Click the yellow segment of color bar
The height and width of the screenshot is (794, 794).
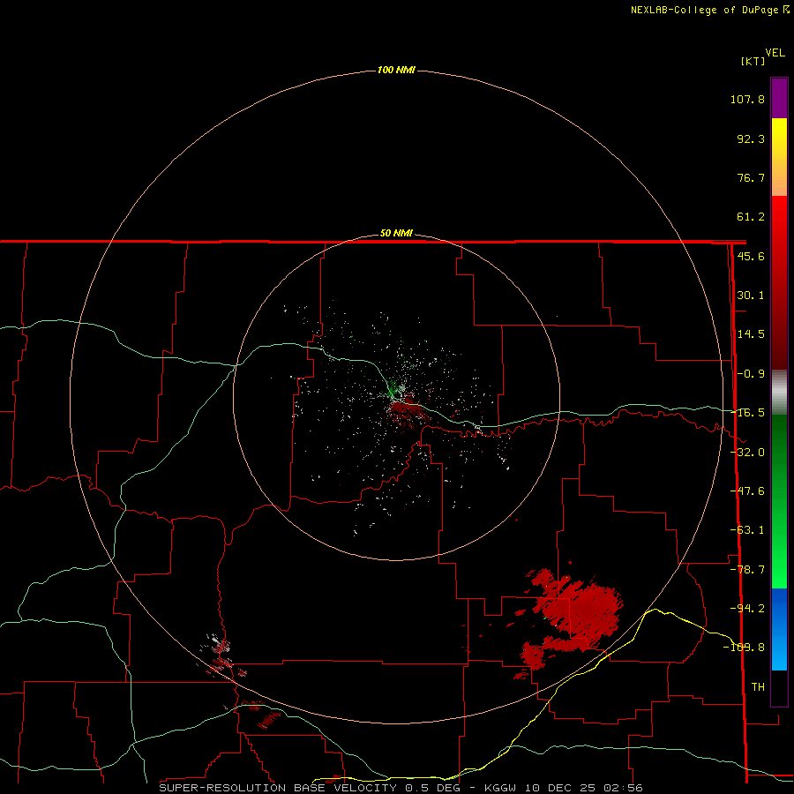click(x=779, y=136)
